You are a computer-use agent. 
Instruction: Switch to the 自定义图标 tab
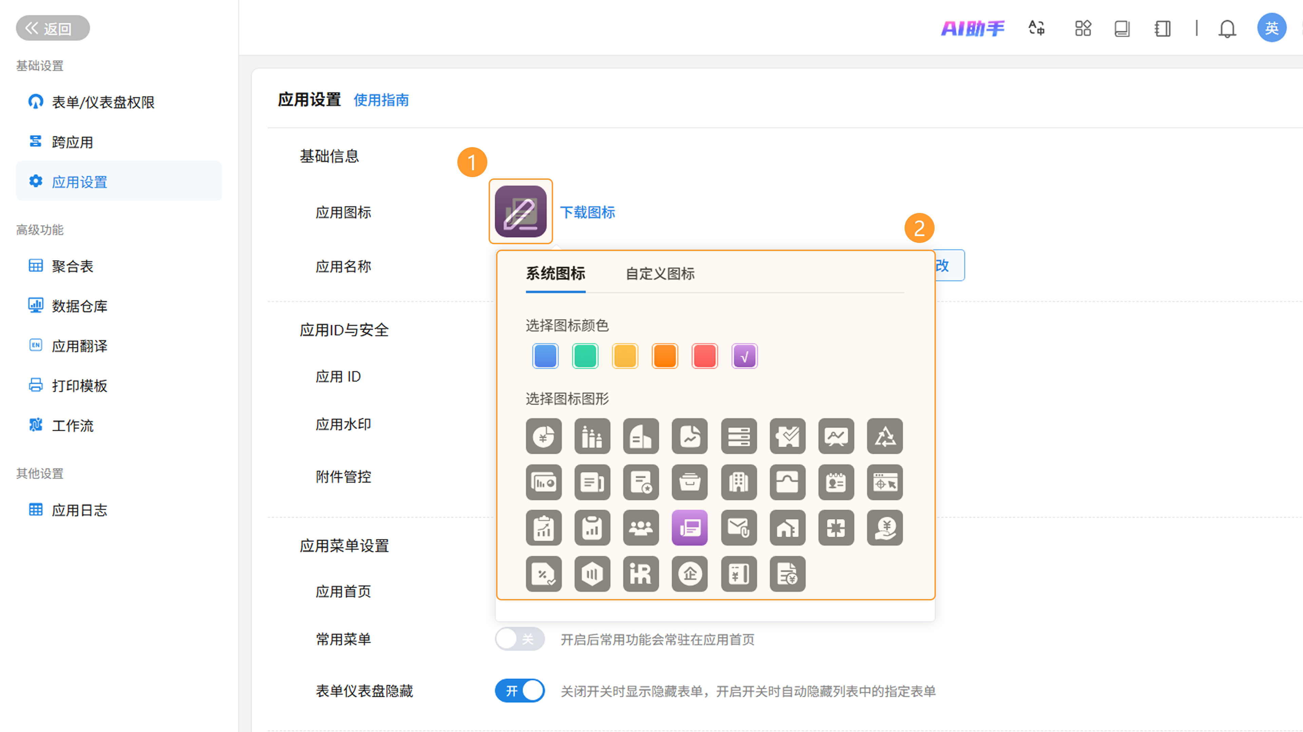click(x=660, y=273)
